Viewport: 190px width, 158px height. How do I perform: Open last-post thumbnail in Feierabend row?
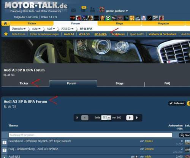(x=187, y=142)
